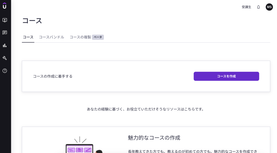Open the 魅力的なコースの作成 resource title

[154, 138]
